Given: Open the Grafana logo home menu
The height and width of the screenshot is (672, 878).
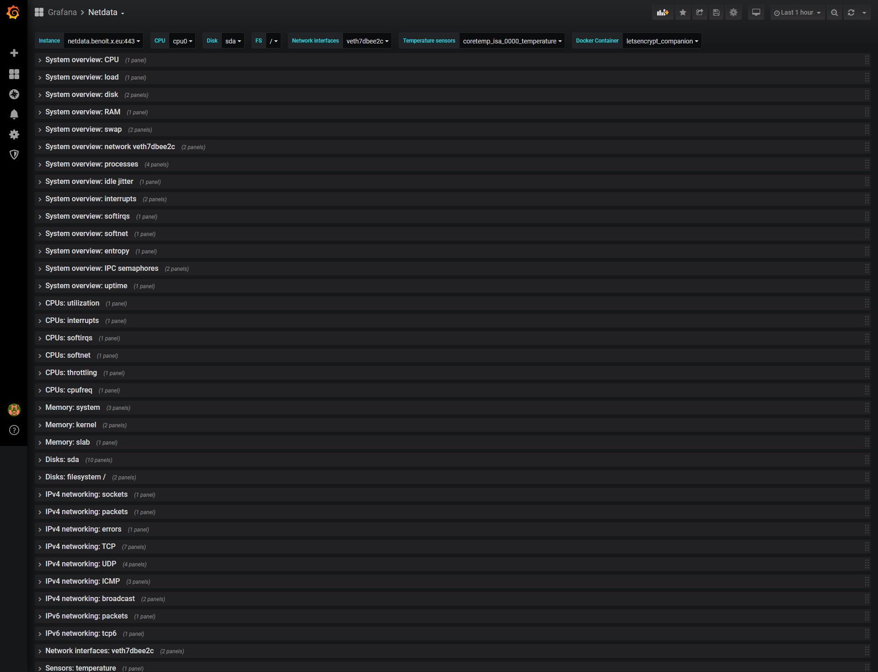Looking at the screenshot, I should point(13,12).
